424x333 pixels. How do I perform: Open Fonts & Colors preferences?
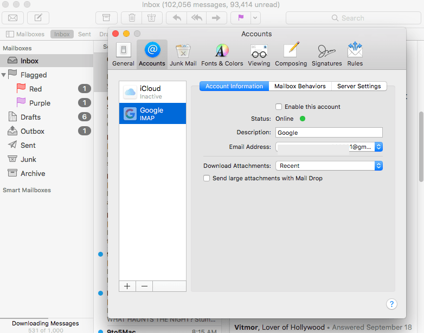tap(222, 54)
